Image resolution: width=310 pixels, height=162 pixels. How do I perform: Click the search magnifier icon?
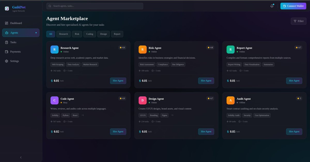[50, 6]
